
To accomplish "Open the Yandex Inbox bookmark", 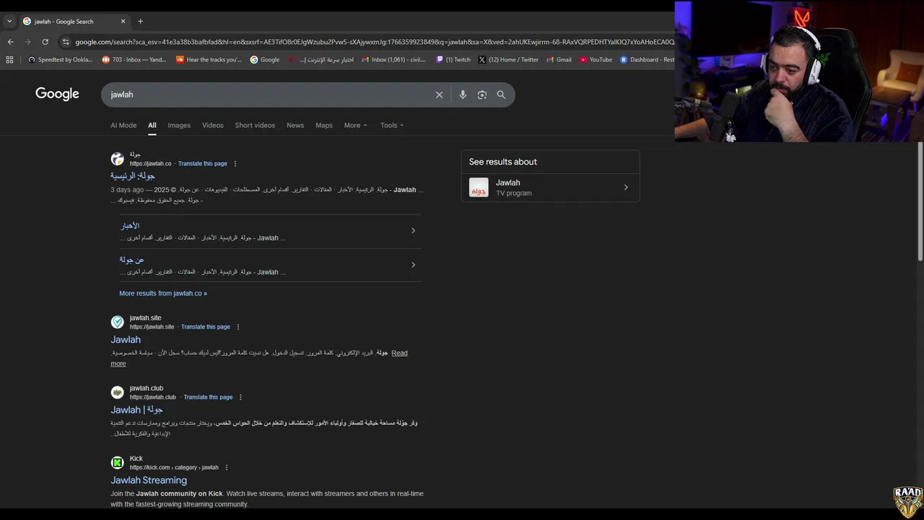I will pos(134,60).
